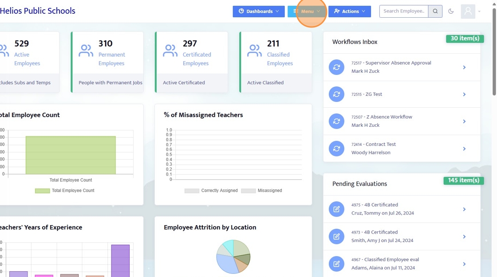Open the Dashboards dropdown
Viewport: 497px width, 277px height.
(x=259, y=12)
